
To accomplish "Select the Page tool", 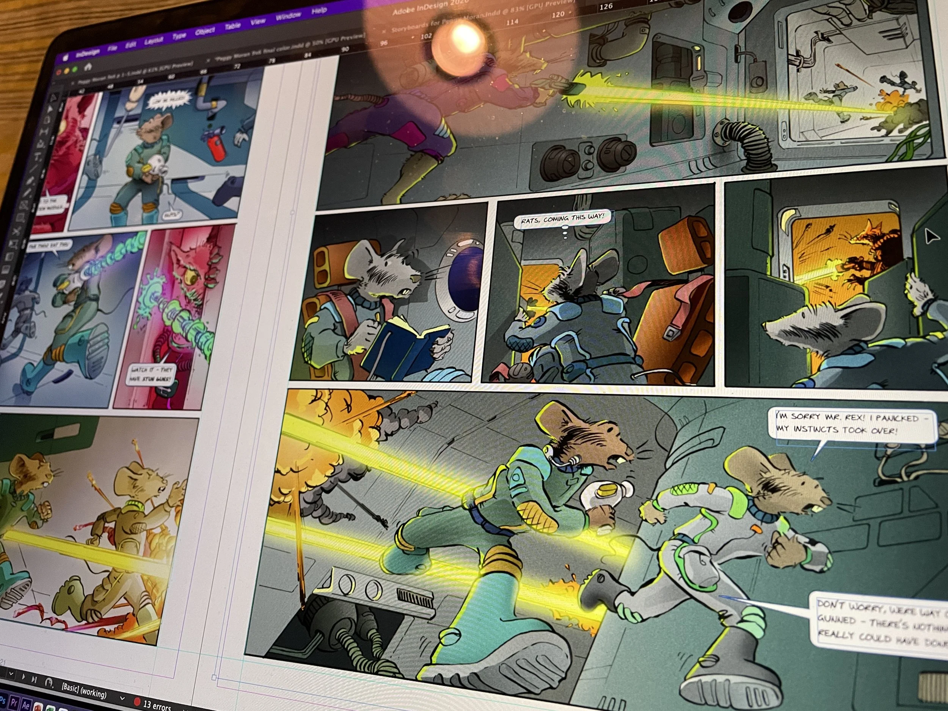I will (x=46, y=121).
